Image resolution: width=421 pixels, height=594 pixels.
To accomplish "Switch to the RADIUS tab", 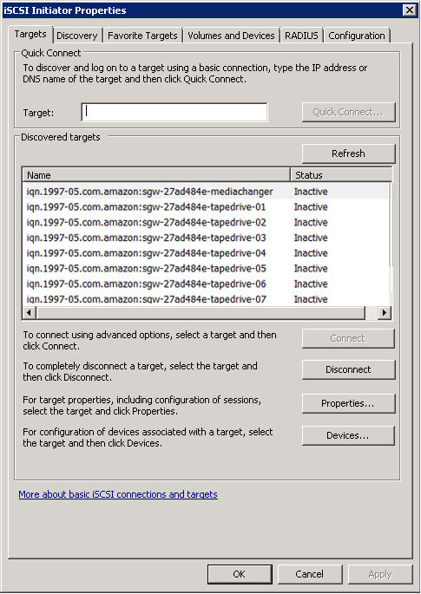I will click(301, 36).
